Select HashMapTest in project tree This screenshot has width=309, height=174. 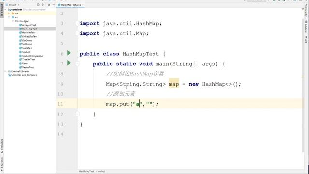29,29
